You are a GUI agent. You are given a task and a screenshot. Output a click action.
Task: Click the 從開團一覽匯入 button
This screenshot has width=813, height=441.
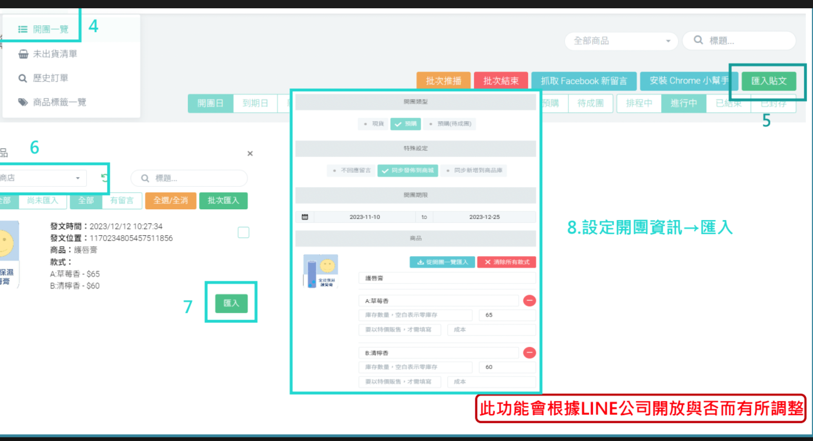tap(442, 262)
